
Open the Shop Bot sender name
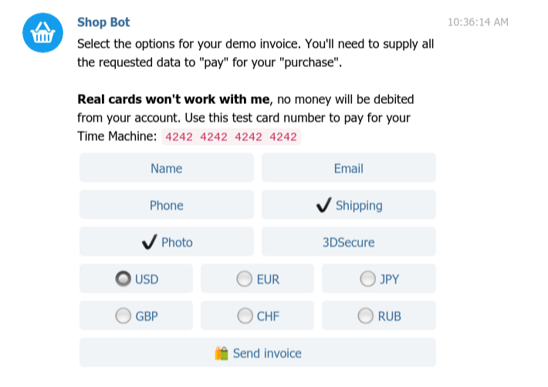click(103, 22)
